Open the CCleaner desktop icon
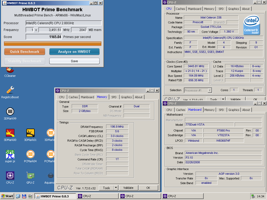The width and height of the screenshot is (267, 200). 10,72
